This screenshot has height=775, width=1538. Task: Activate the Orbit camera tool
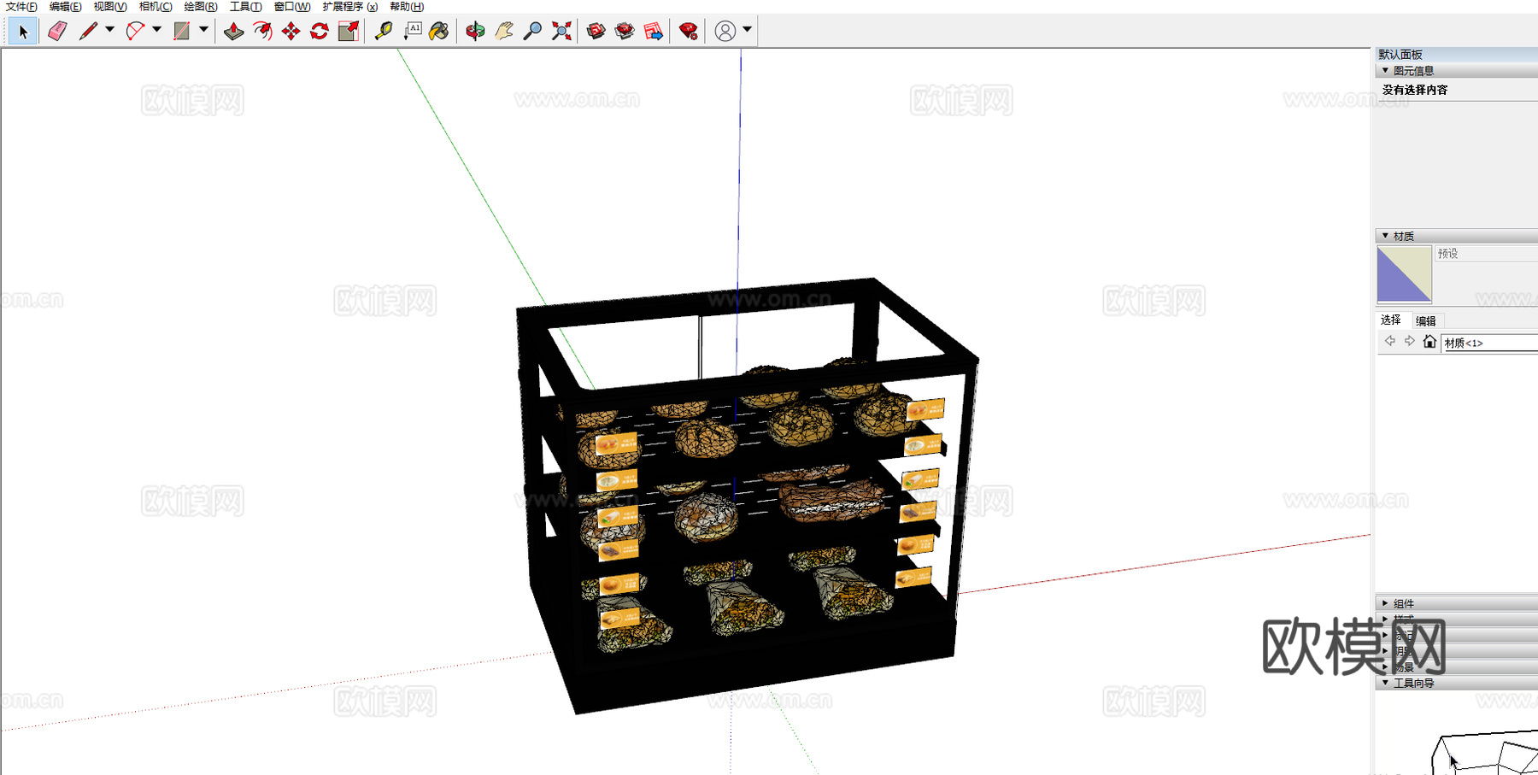click(x=475, y=32)
